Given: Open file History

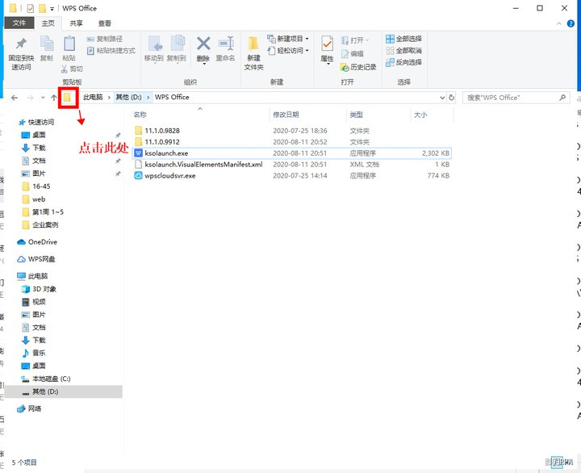Looking at the screenshot, I should 358,67.
